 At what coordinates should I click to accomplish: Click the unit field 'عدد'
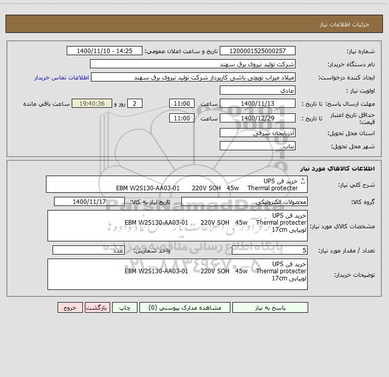(88, 250)
